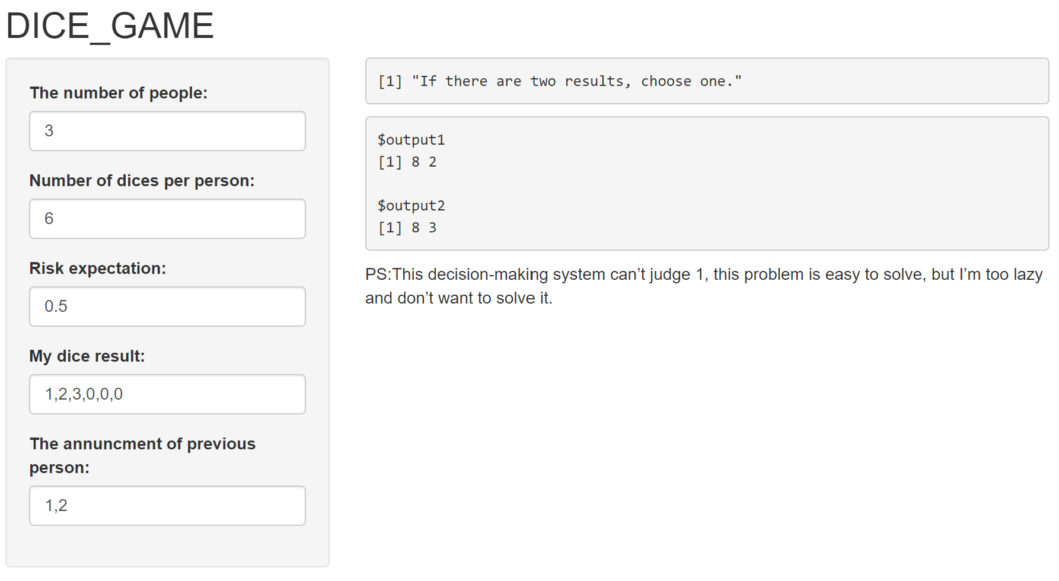1059x581 pixels.
Task: Click the My dice result text field
Action: tap(167, 394)
